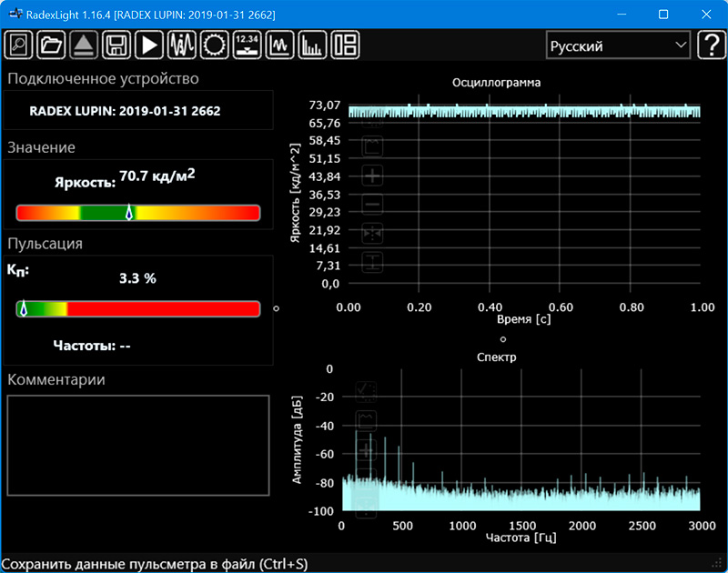The image size is (728, 573).
Task: Click the pulsation Кп gradient indicator bar
Action: point(138,309)
